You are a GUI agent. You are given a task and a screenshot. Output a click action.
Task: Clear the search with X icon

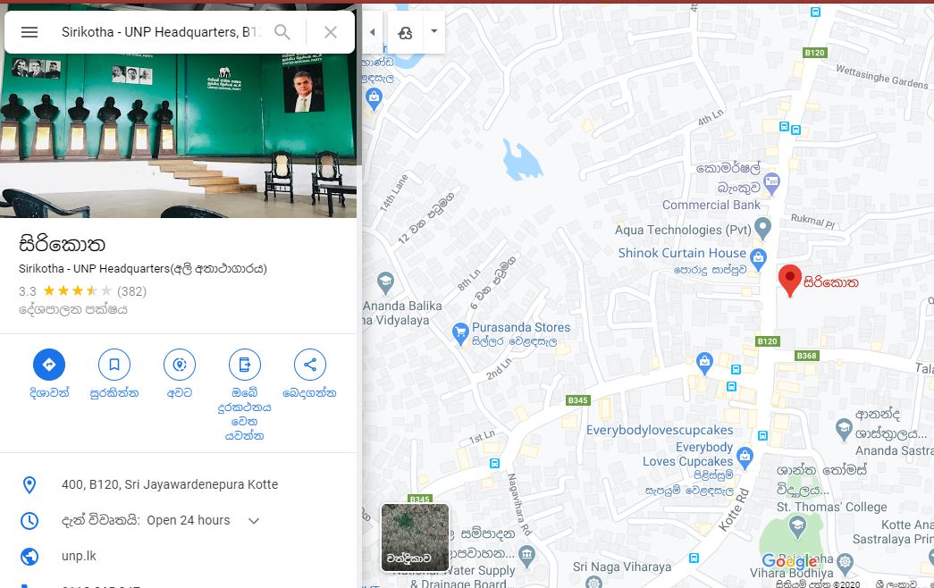(x=331, y=32)
